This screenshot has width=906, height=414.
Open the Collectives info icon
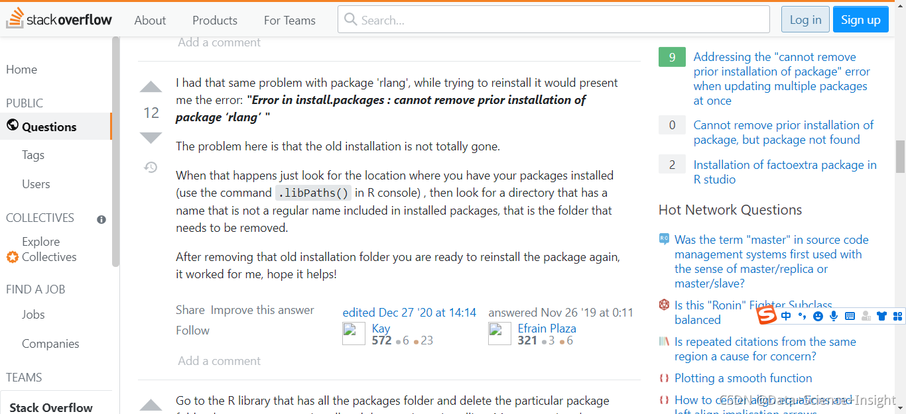tap(101, 219)
